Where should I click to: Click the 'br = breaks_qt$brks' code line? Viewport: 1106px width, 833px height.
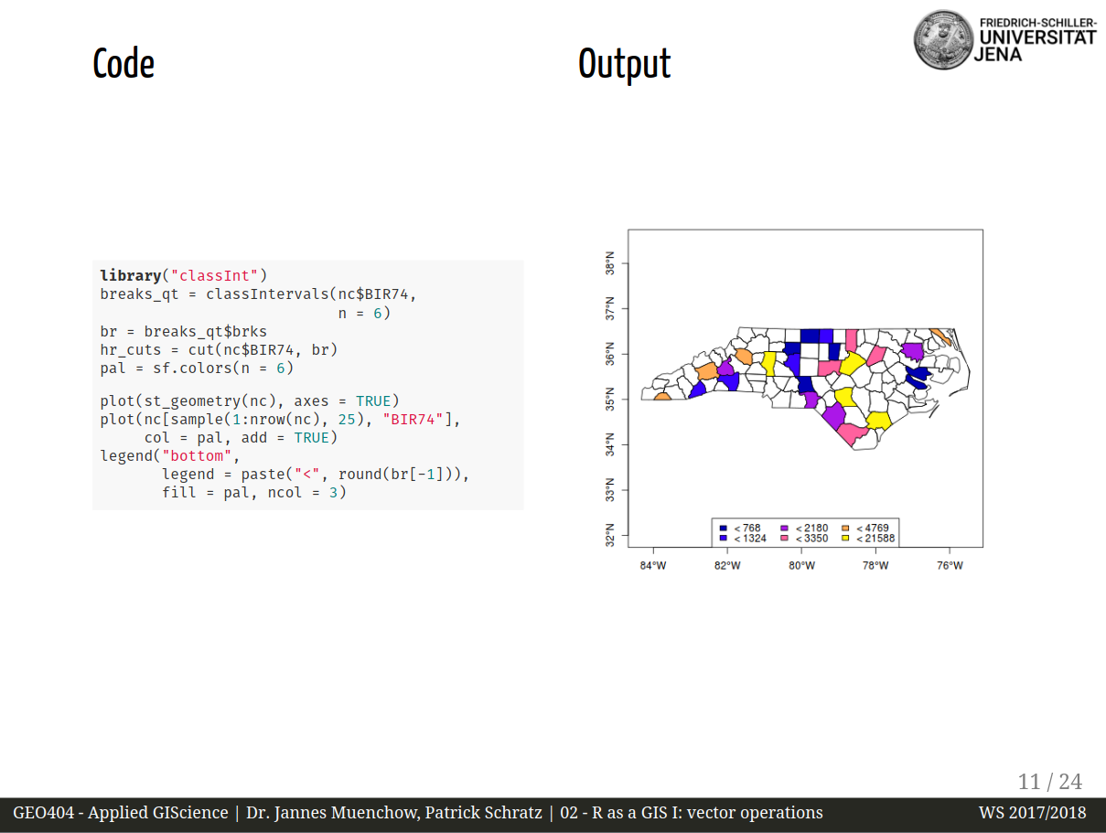pyautogui.click(x=184, y=331)
